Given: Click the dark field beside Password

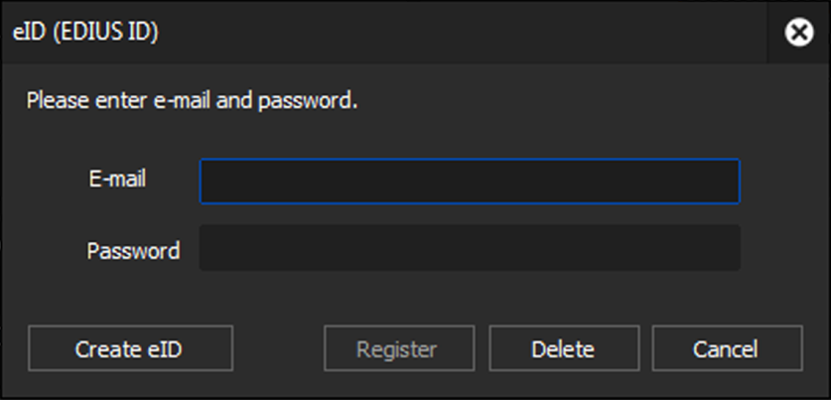Looking at the screenshot, I should click(469, 247).
